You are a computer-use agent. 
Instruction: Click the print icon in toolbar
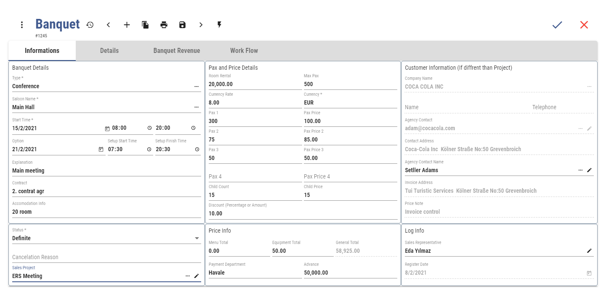click(x=164, y=25)
